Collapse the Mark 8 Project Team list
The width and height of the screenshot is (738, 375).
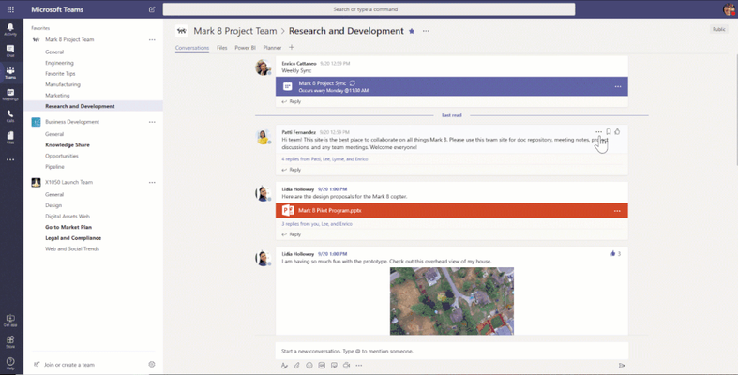[x=69, y=40]
